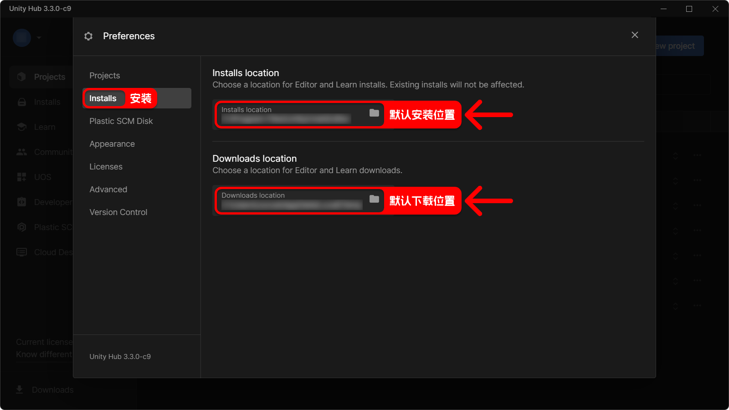Expand the account dropdown arrow
Image resolution: width=729 pixels, height=410 pixels.
(x=39, y=38)
